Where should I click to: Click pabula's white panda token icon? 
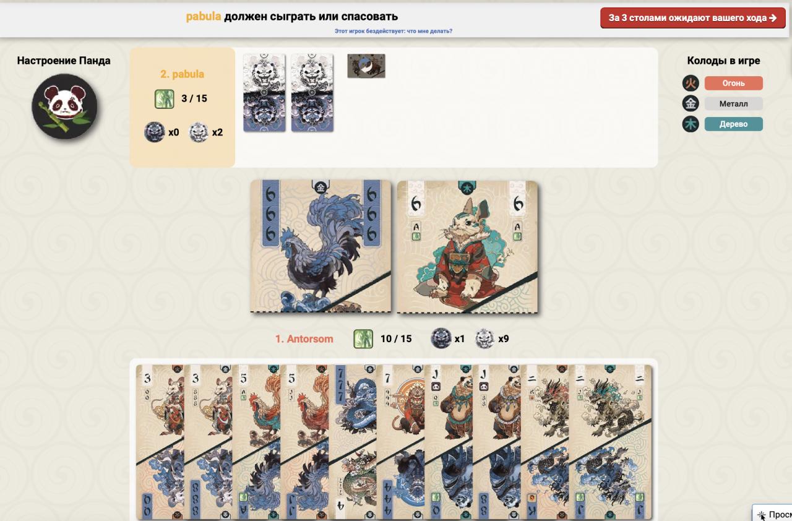[198, 132]
